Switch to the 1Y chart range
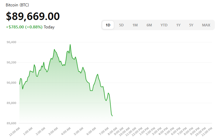This screenshot has width=221, height=137. [178, 25]
